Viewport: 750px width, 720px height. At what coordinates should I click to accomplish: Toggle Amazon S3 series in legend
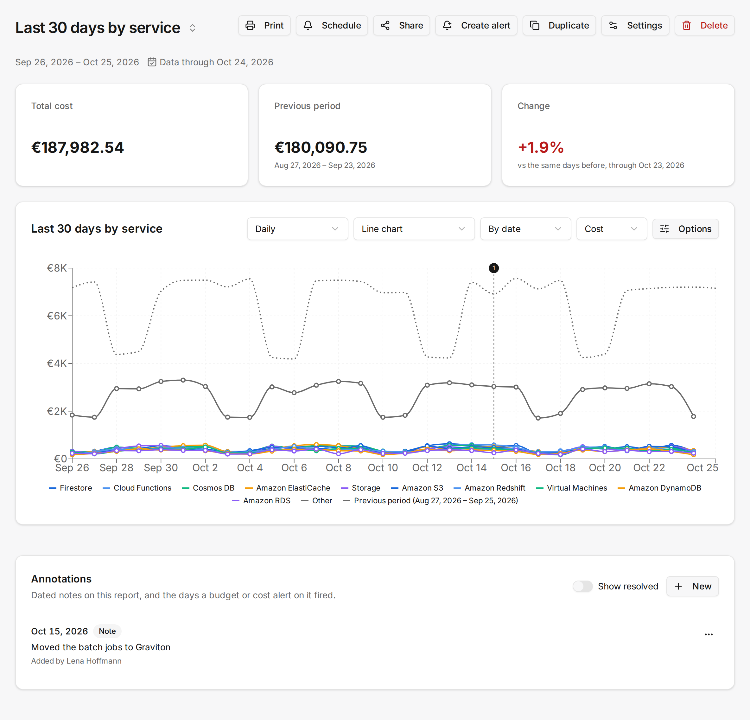point(417,488)
